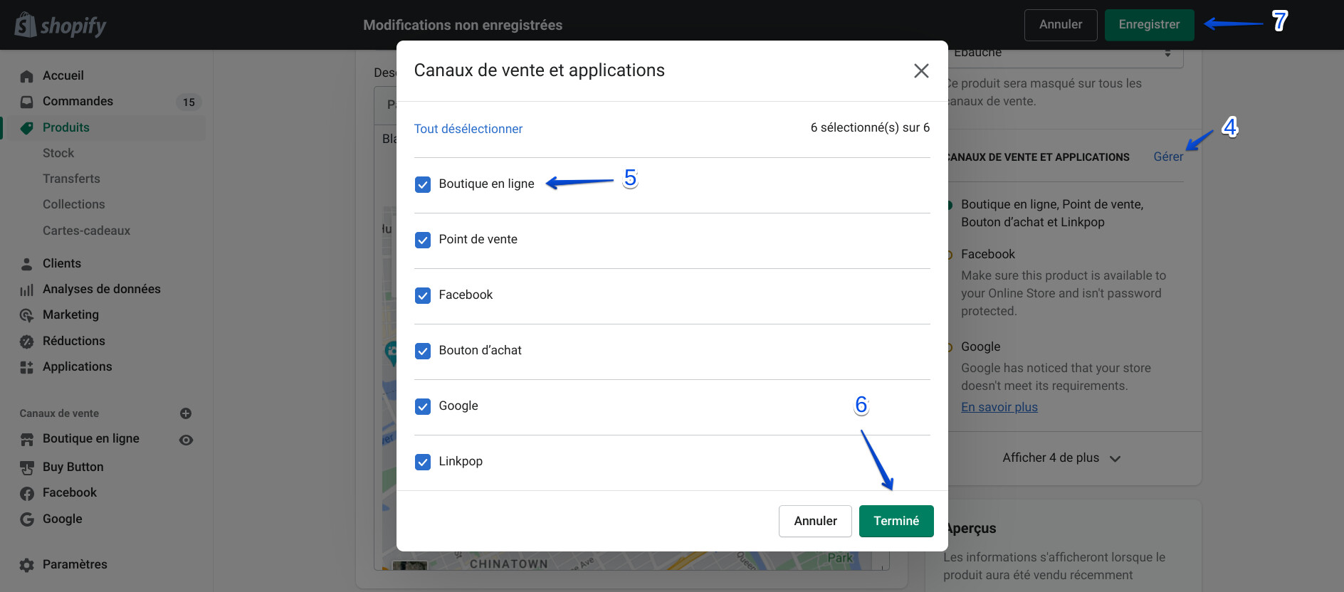Open Accueil home icon in sidebar
This screenshot has width=1344, height=592.
[x=27, y=76]
